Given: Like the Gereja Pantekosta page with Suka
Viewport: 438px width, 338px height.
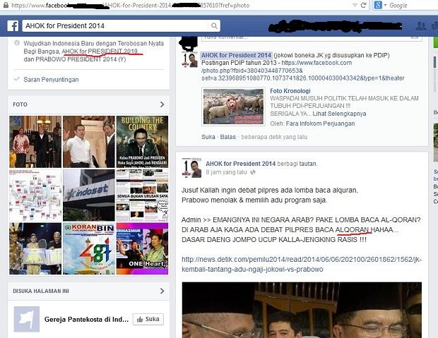Looking at the screenshot, I should click(148, 319).
